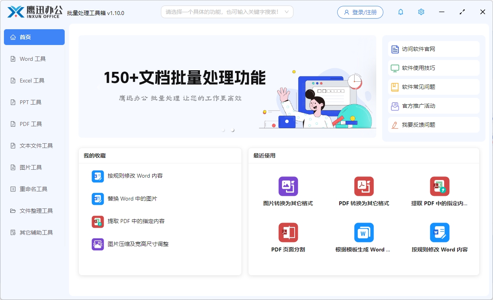
Task: Click the notification bell icon
Action: (x=400, y=12)
